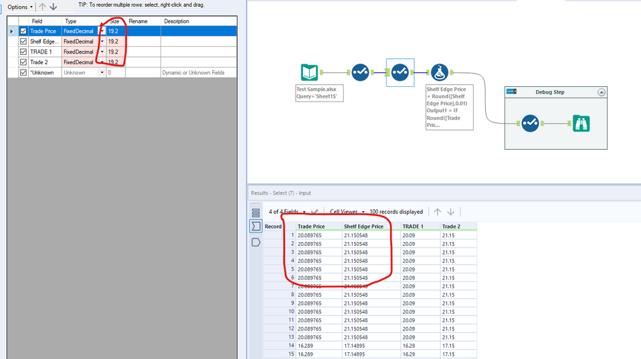This screenshot has width=641, height=359.
Task: Toggle the TRADE 1 field checkbox
Action: click(x=24, y=52)
